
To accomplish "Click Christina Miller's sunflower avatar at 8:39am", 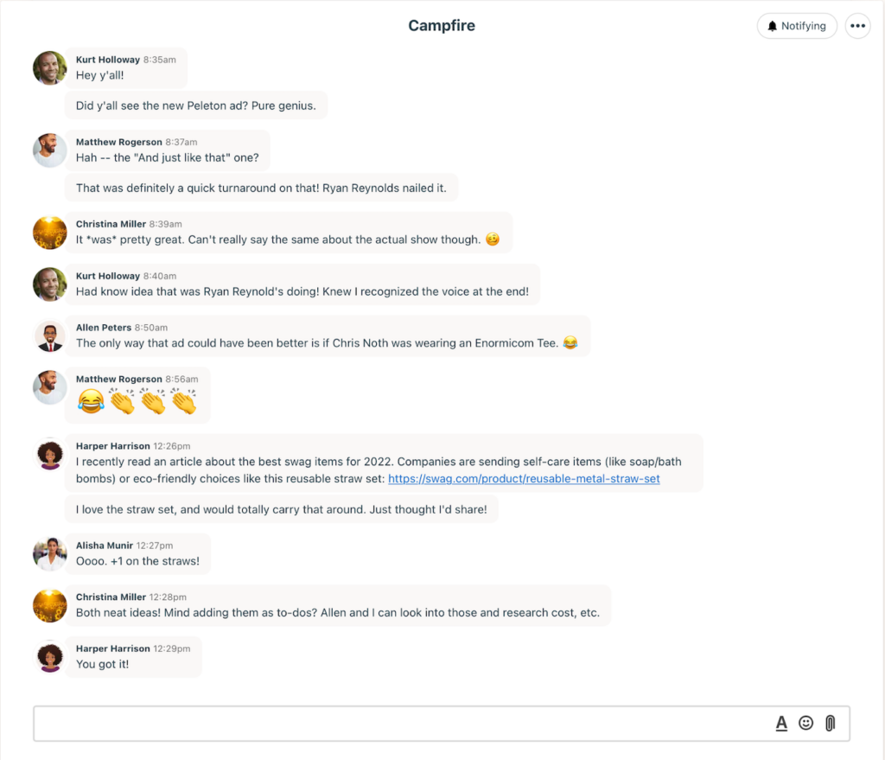I will (x=49, y=233).
